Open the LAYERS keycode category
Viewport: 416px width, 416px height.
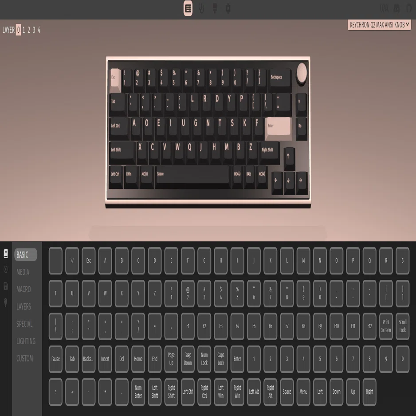coord(24,307)
